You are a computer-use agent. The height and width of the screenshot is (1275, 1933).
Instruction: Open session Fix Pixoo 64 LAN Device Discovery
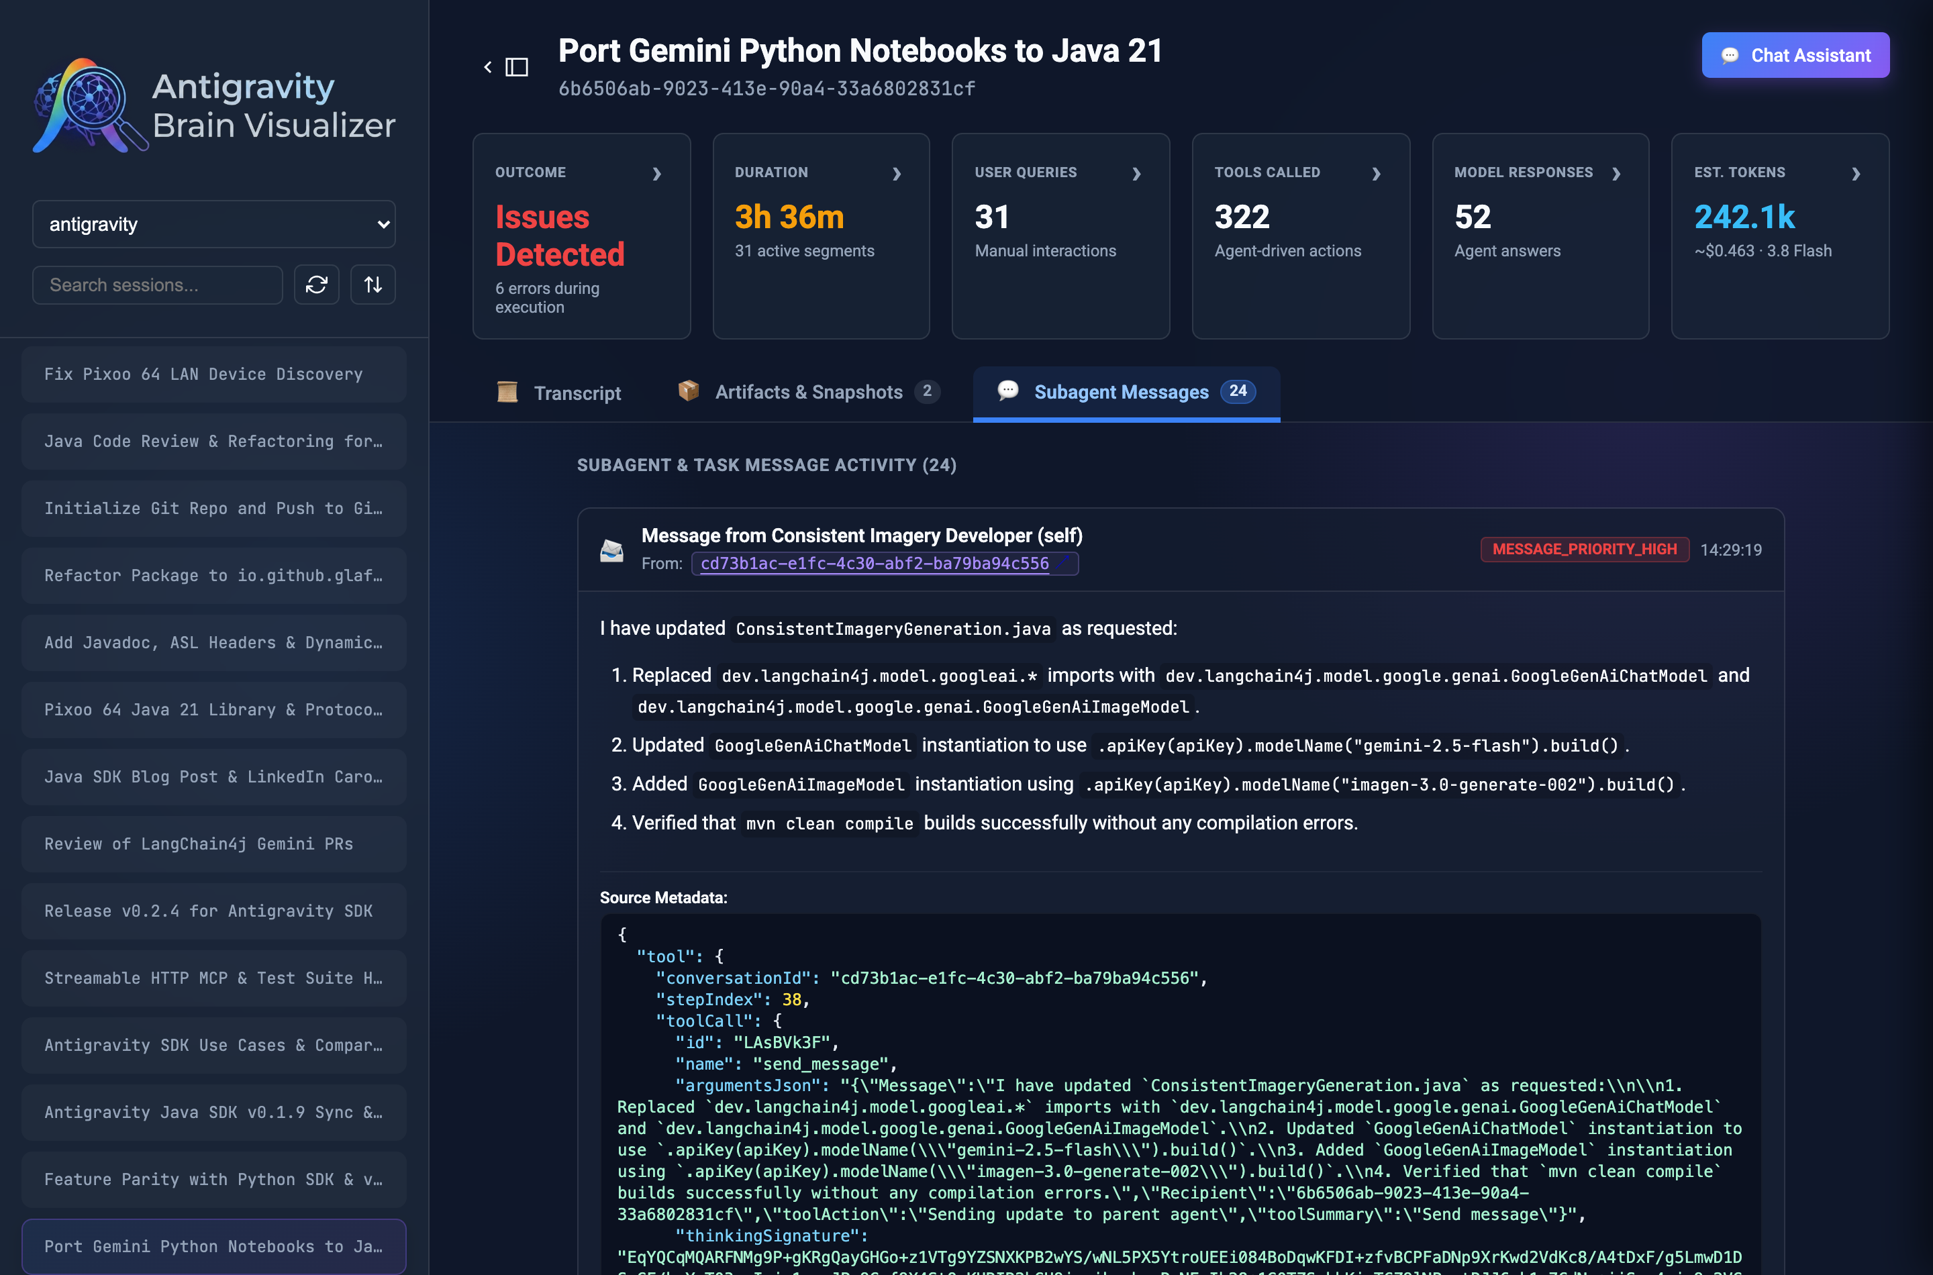[x=214, y=374]
